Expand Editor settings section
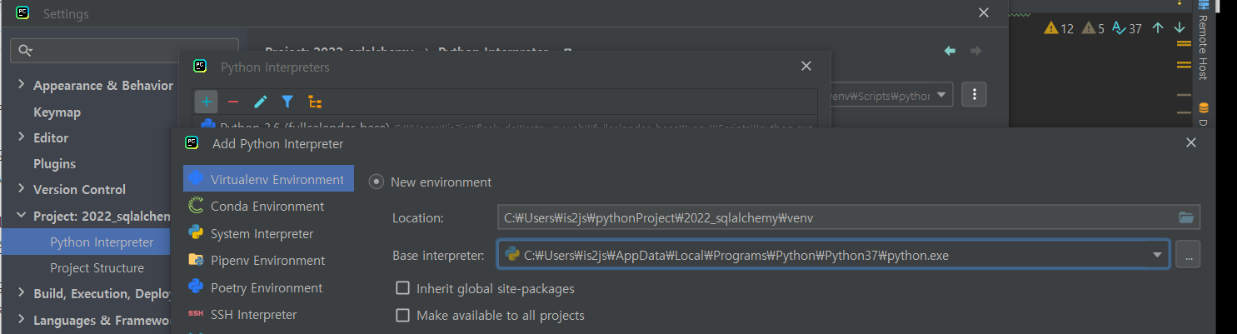This screenshot has height=334, width=1237. pos(22,137)
